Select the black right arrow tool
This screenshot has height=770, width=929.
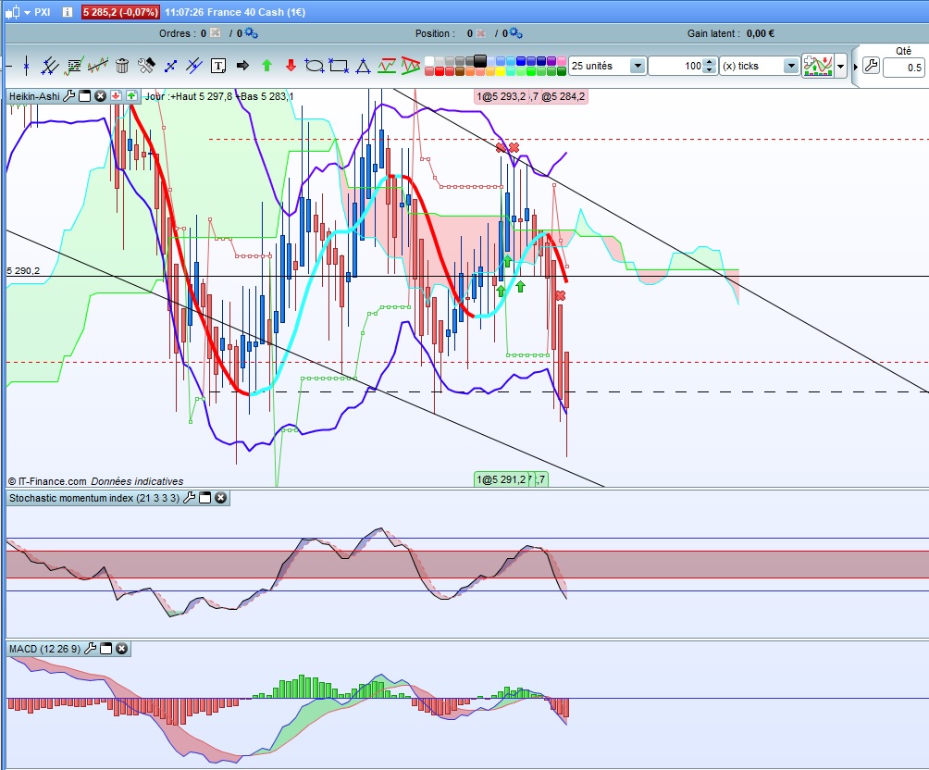pyautogui.click(x=242, y=66)
